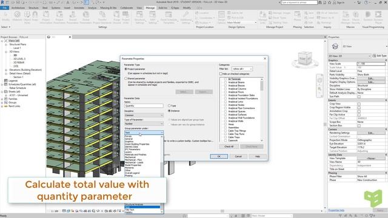Open Main Model design option dropdown
The image size is (388, 218).
[x=242, y=22]
